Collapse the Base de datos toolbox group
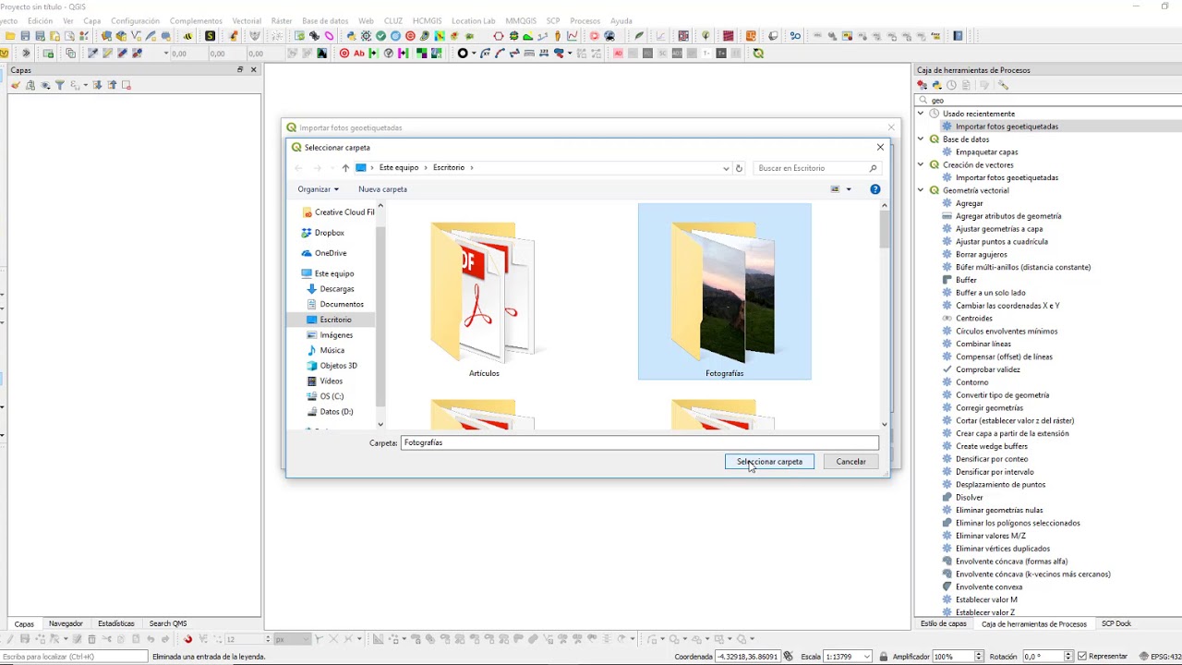 921,139
